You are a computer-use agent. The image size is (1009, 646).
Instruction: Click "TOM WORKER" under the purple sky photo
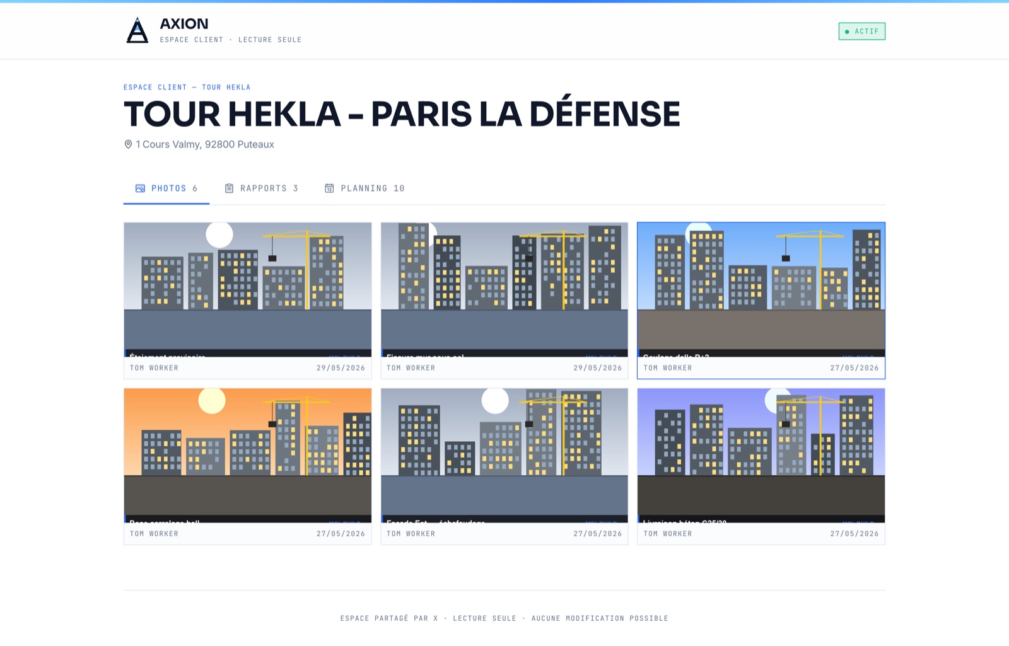click(x=668, y=534)
